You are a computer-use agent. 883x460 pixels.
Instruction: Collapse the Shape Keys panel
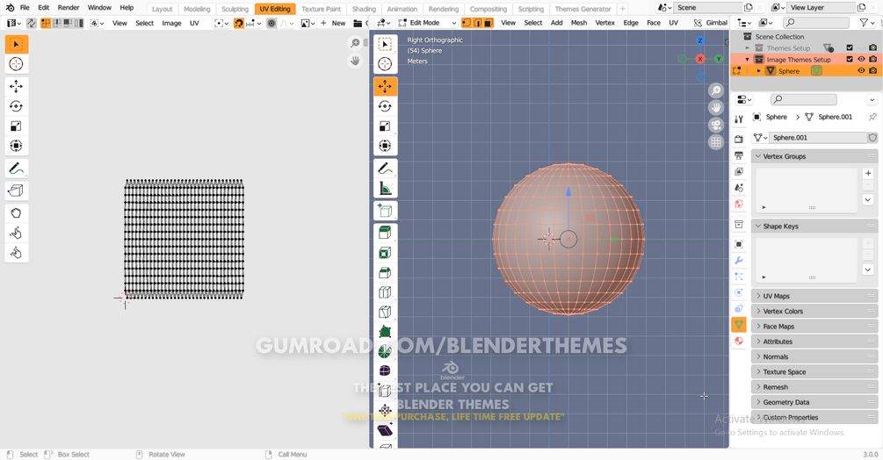[x=814, y=226]
